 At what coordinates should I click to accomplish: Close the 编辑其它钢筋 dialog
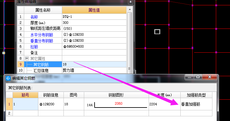click(210, 77)
